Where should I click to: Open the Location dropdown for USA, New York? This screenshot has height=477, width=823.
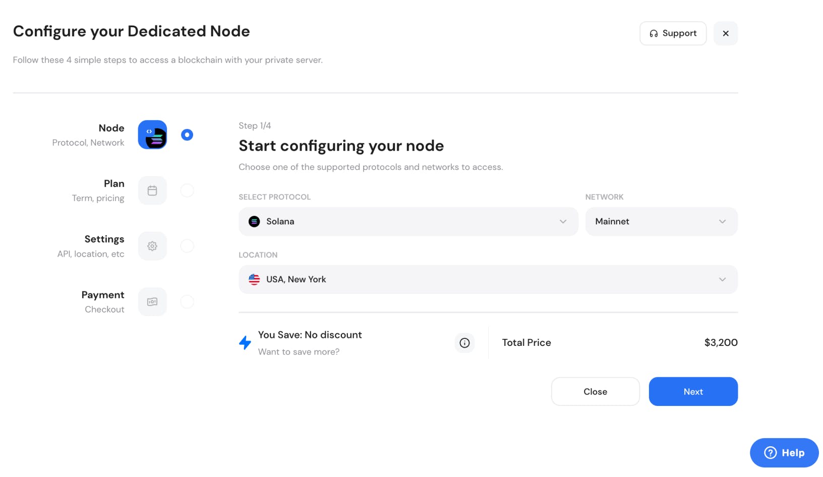tap(487, 279)
